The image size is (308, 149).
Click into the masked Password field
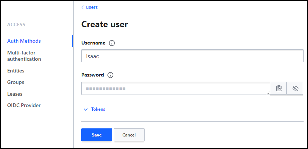176,88
